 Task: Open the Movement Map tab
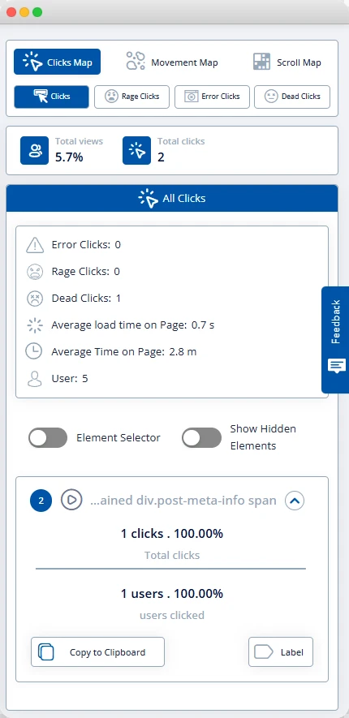(172, 62)
